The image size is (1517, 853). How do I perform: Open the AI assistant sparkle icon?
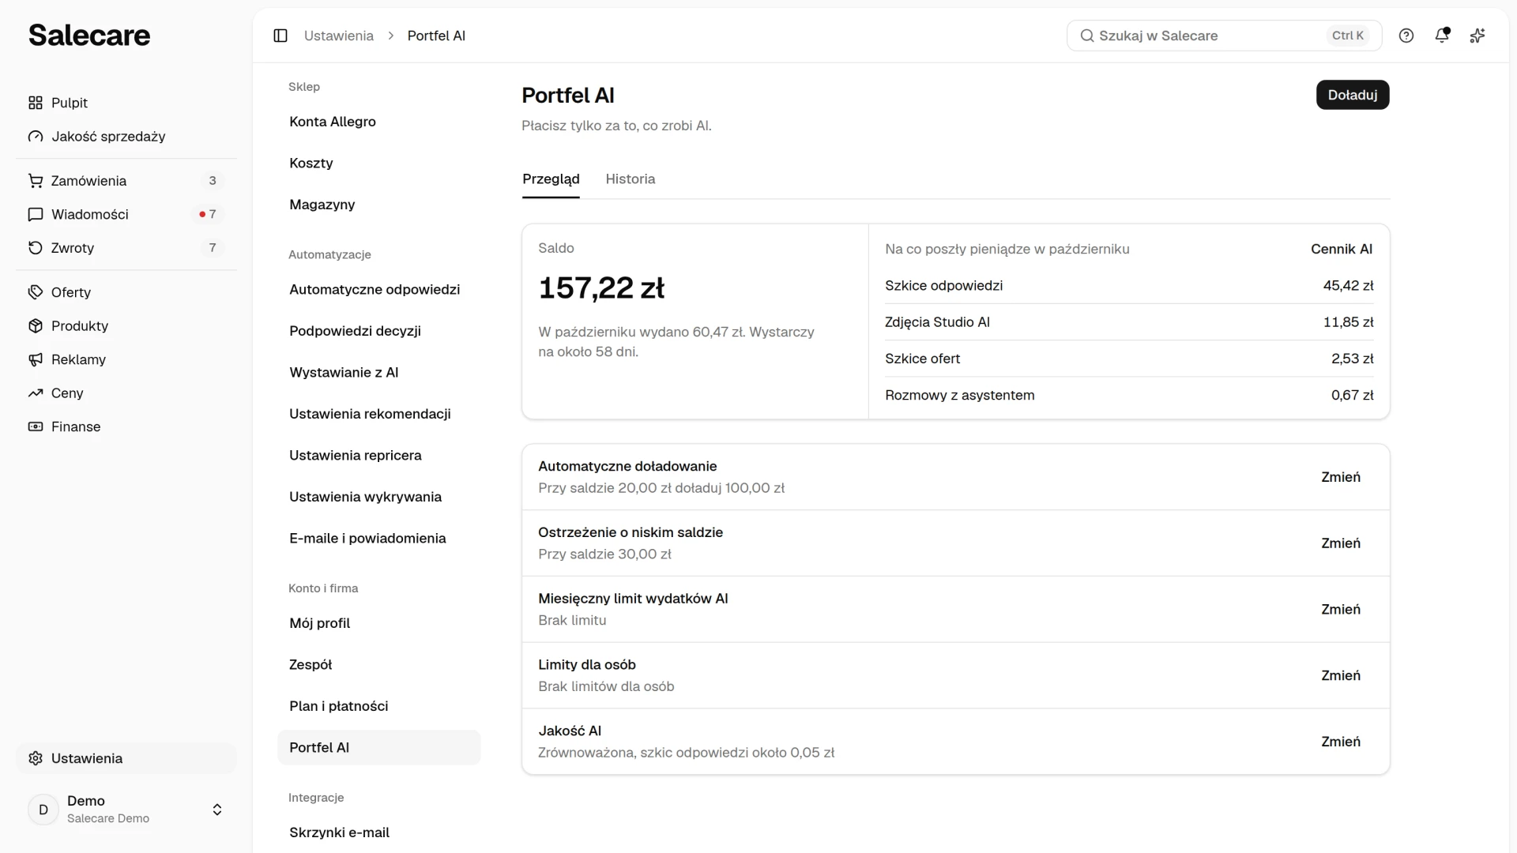click(1477, 36)
